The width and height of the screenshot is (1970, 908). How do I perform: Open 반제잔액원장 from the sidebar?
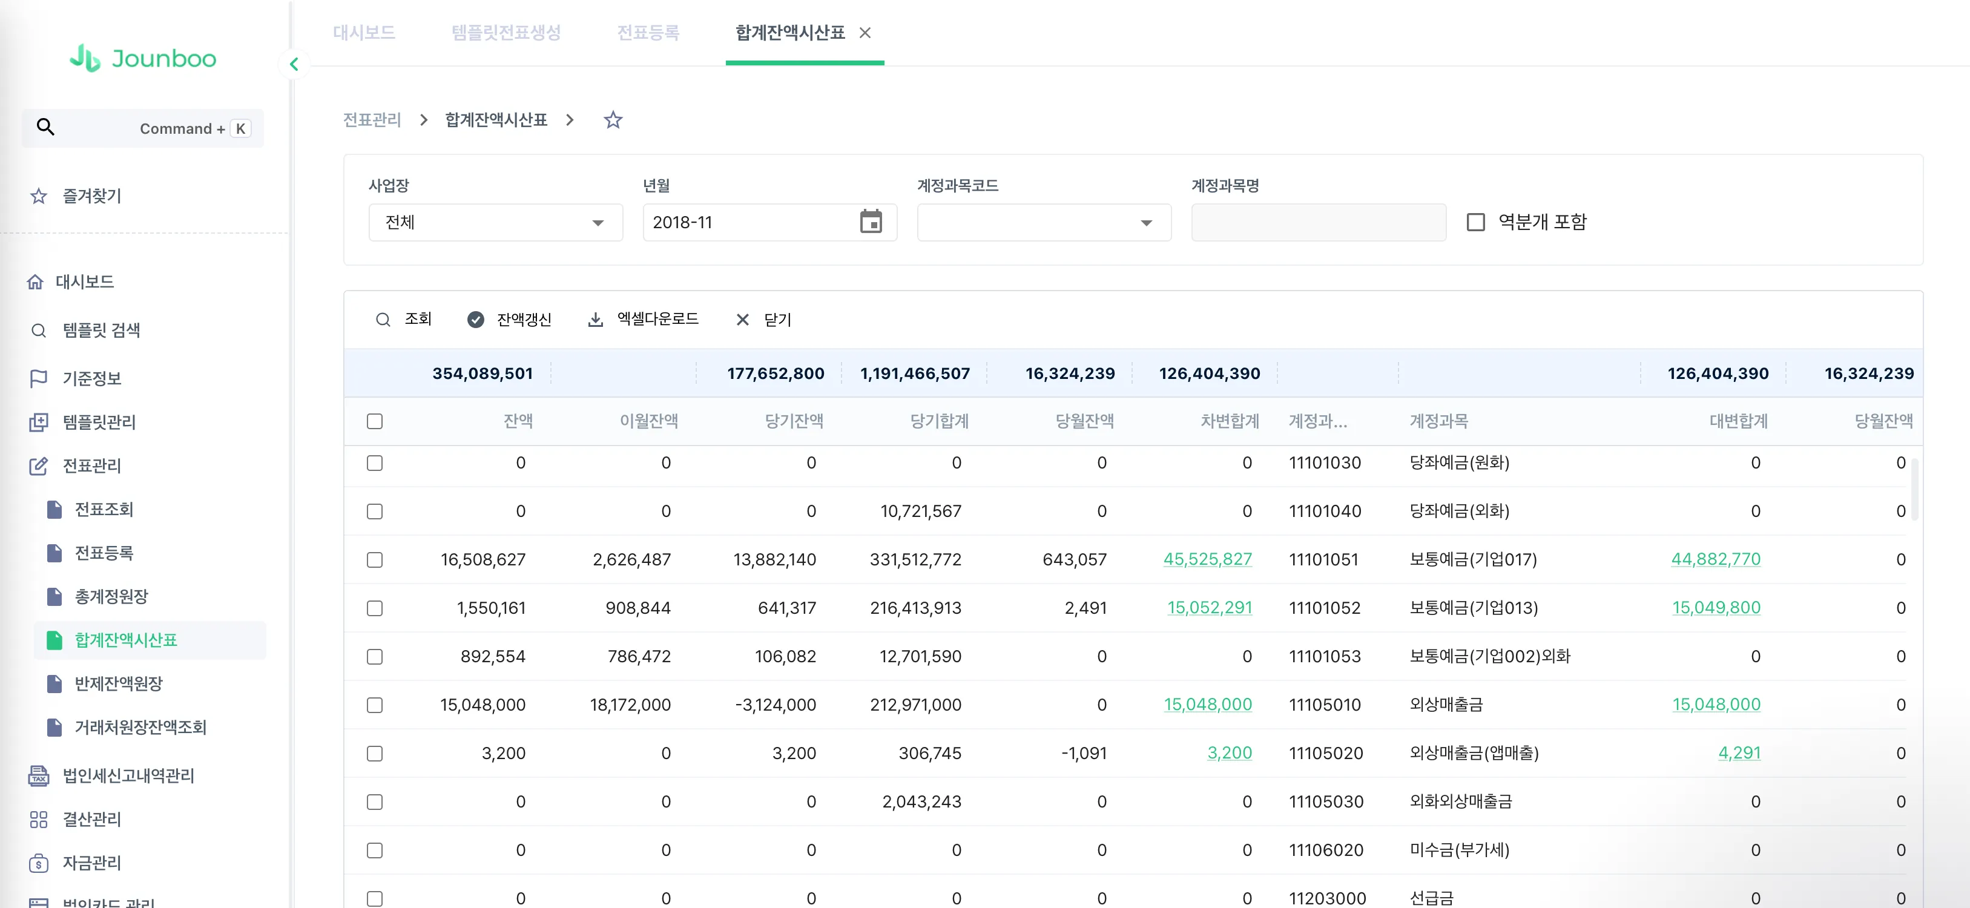[119, 684]
